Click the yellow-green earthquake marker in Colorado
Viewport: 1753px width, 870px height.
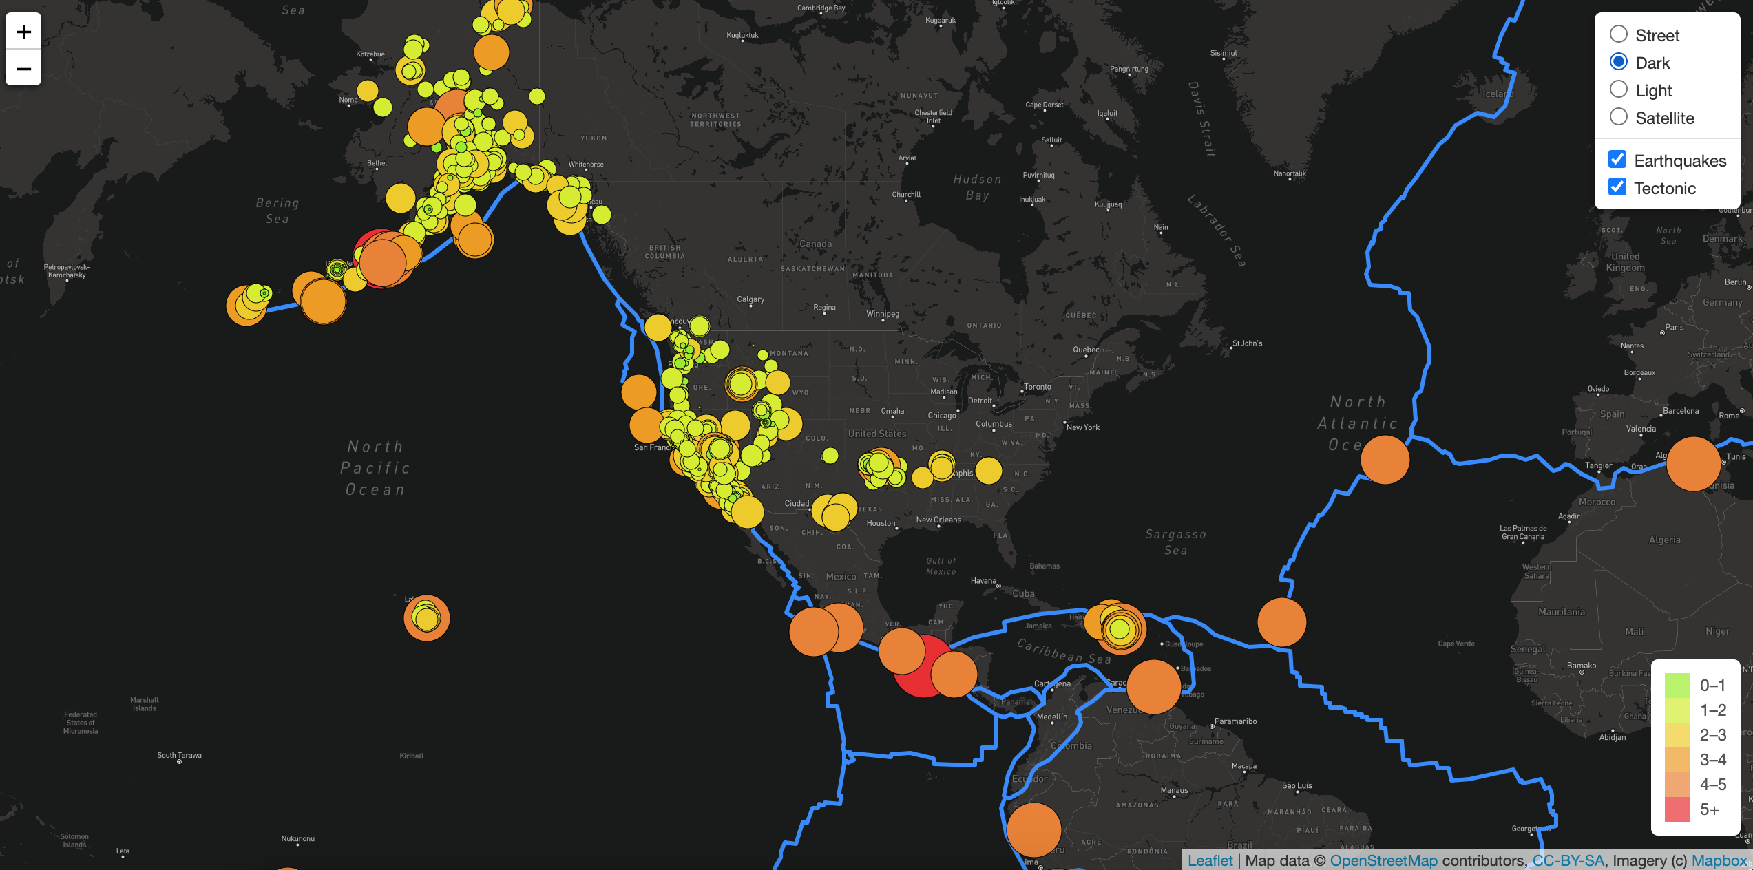830,456
